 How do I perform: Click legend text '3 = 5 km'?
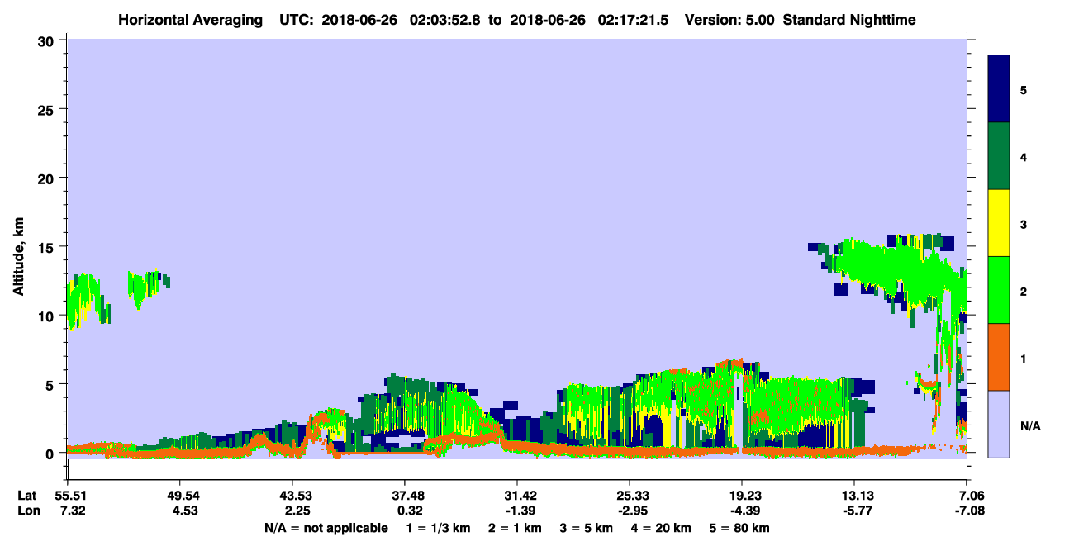click(x=587, y=528)
